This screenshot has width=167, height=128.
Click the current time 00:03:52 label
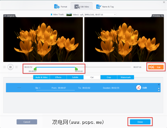click(x=28, y=67)
